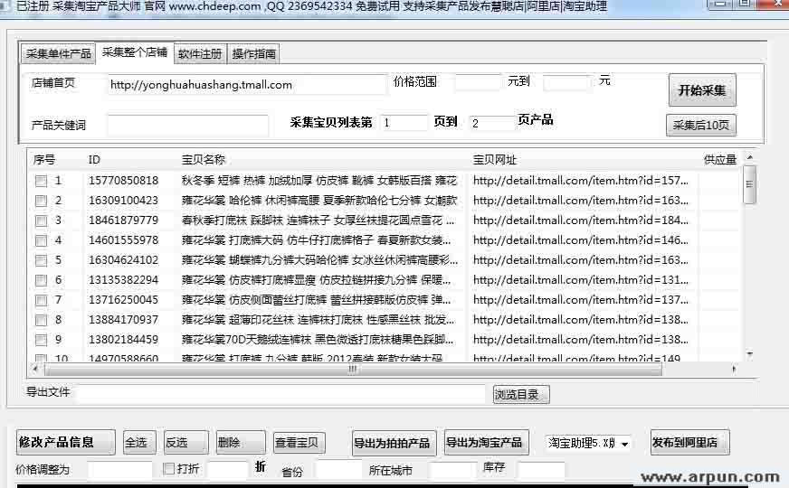Toggle the 打折 checkbox
Viewport: 789px width, 488px height.
pyautogui.click(x=169, y=468)
